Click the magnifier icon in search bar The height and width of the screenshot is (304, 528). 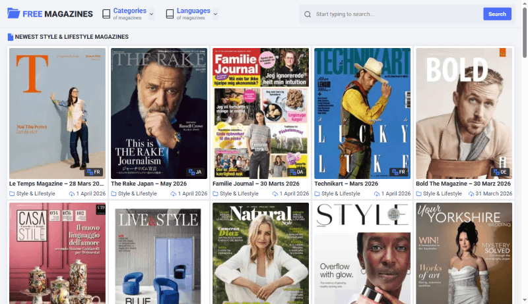click(x=308, y=14)
